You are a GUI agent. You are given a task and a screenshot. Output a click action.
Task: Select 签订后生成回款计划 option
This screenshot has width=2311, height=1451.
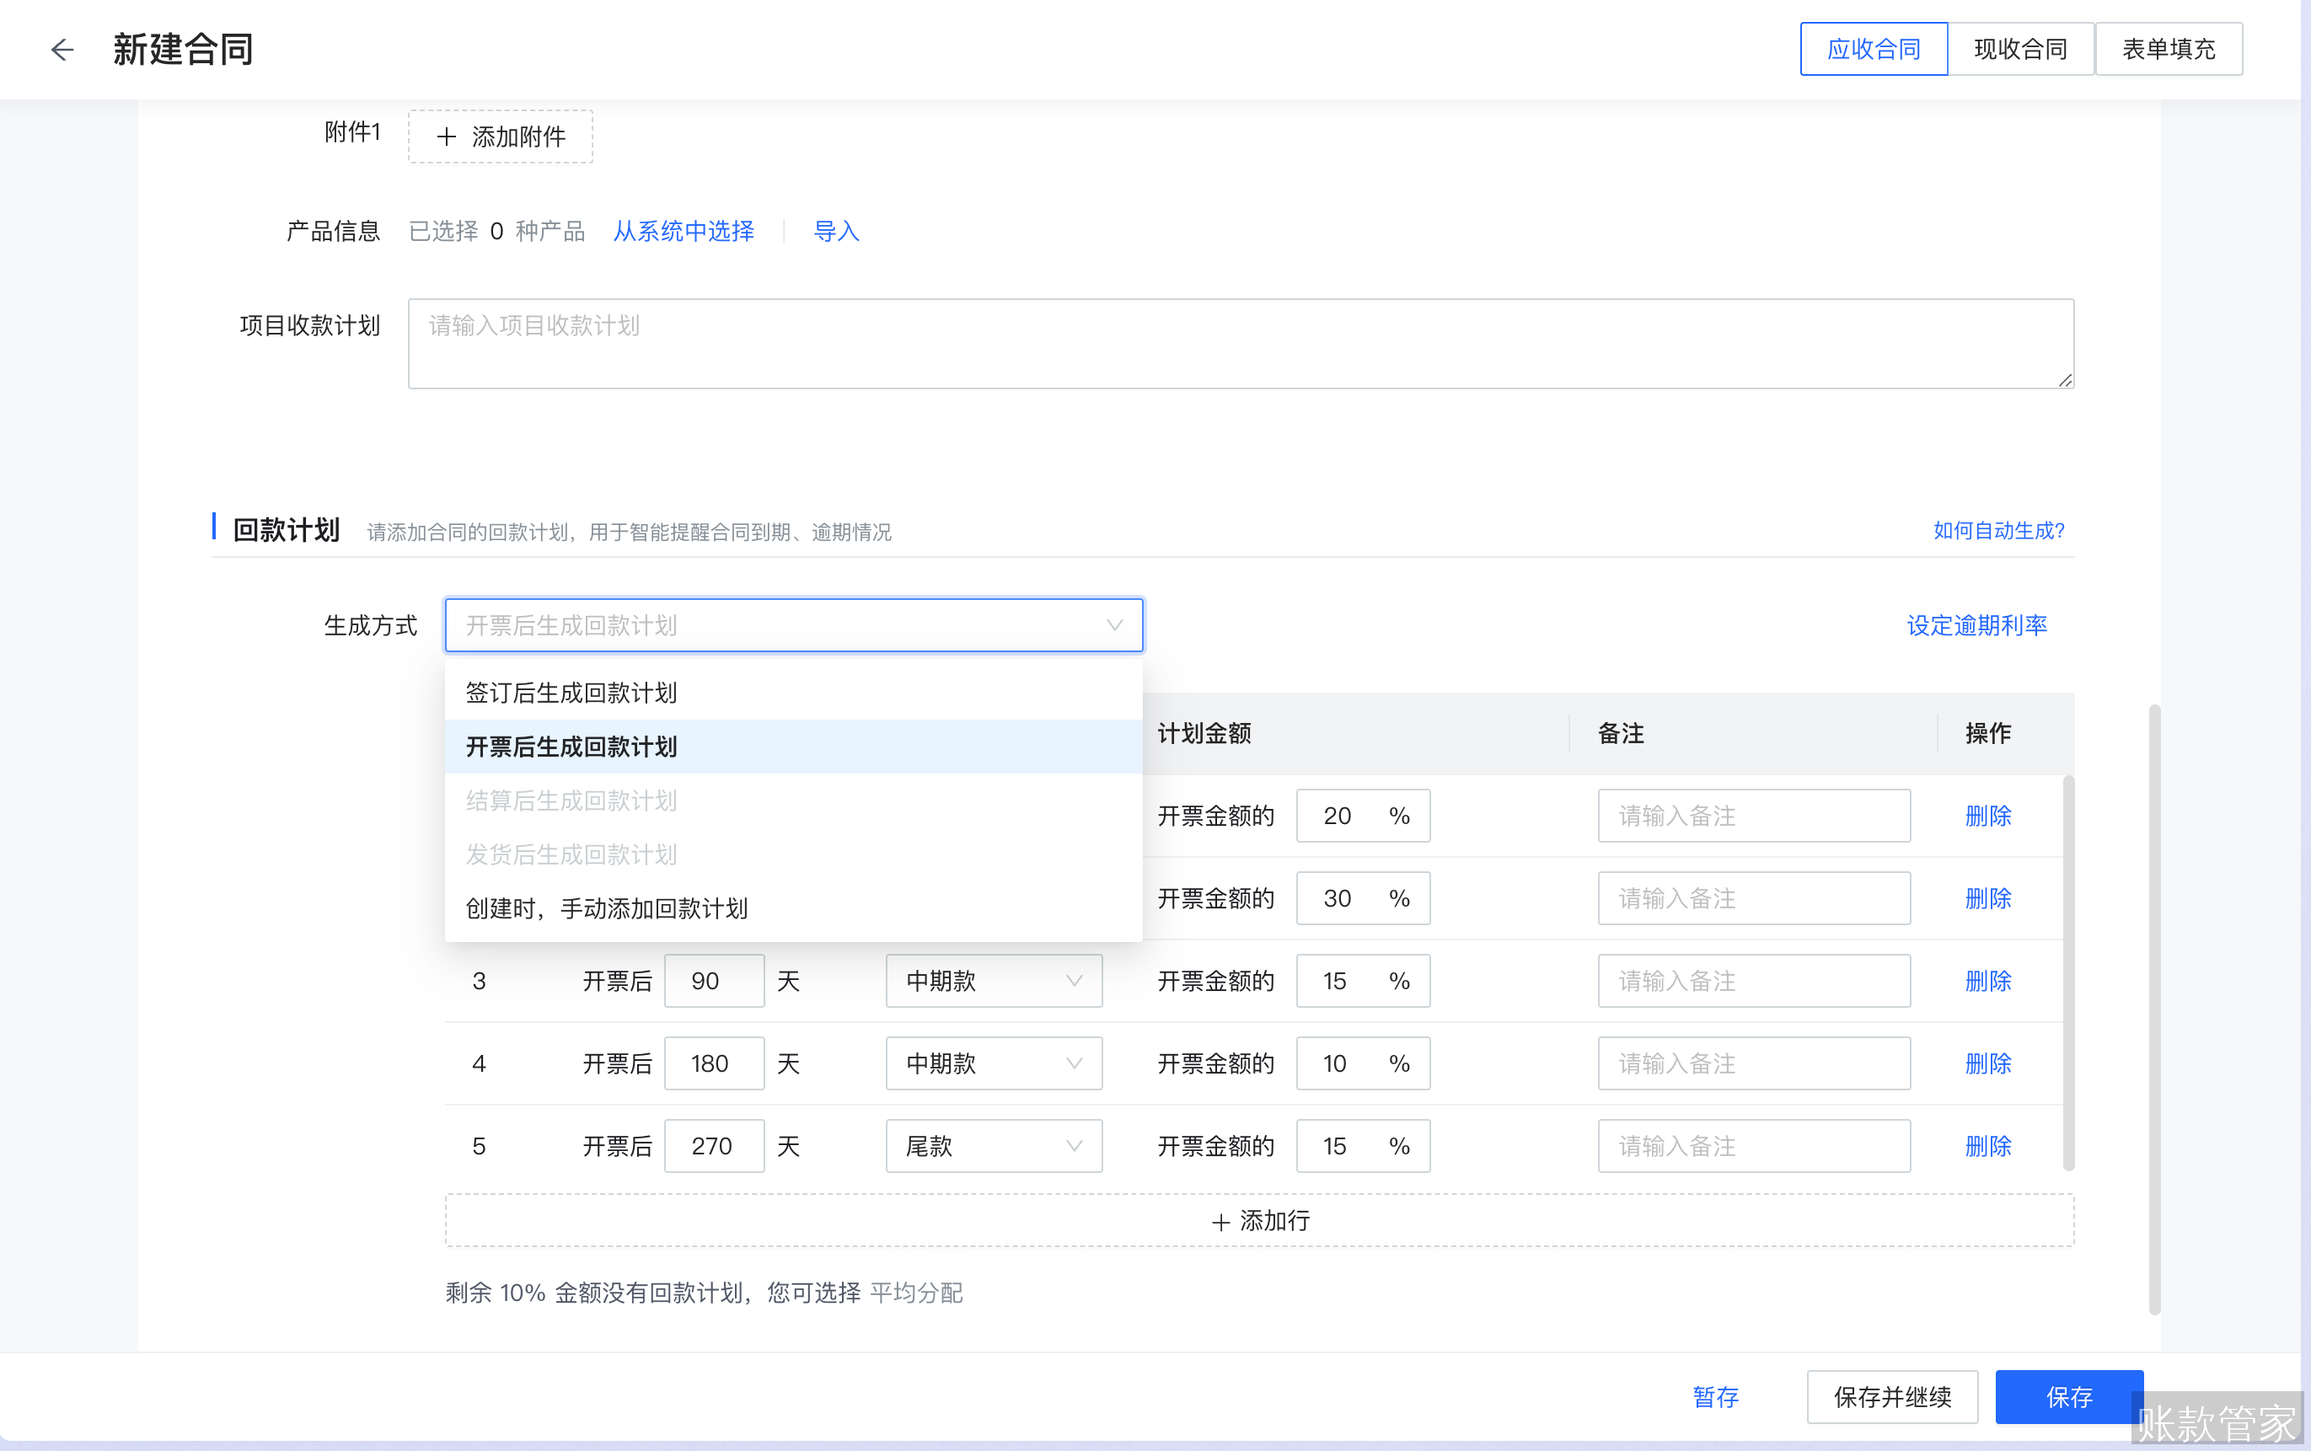pyautogui.click(x=571, y=692)
